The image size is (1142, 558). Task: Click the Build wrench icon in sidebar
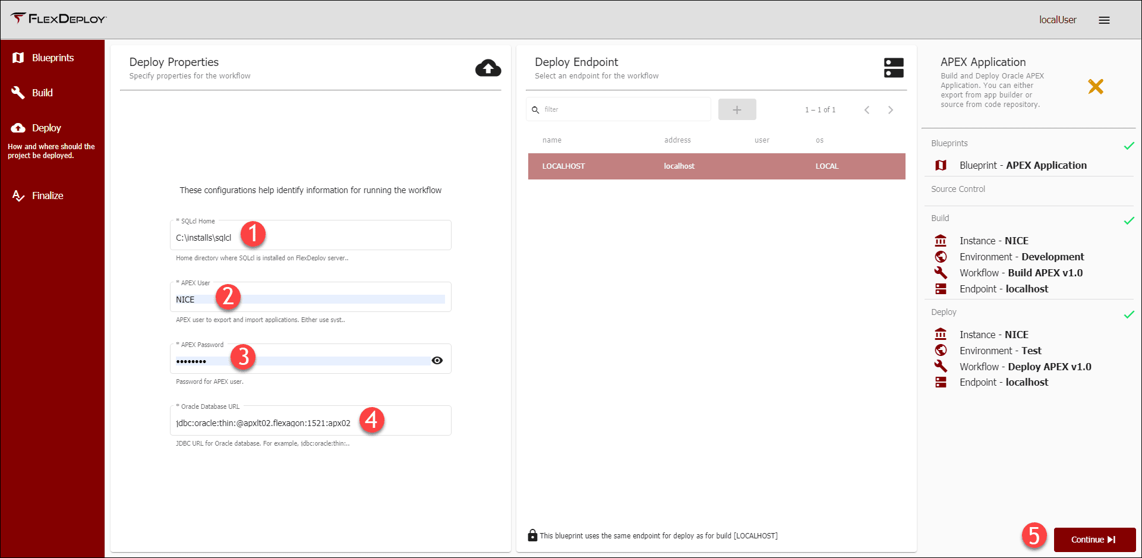point(18,93)
